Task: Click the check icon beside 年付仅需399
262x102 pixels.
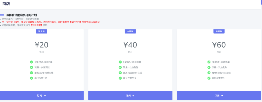Action: [x=120, y=78]
